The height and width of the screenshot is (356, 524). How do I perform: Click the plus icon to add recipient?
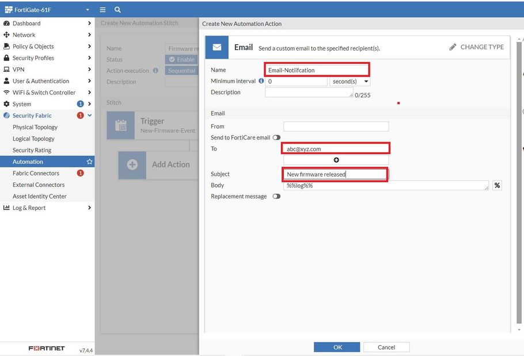click(x=336, y=160)
